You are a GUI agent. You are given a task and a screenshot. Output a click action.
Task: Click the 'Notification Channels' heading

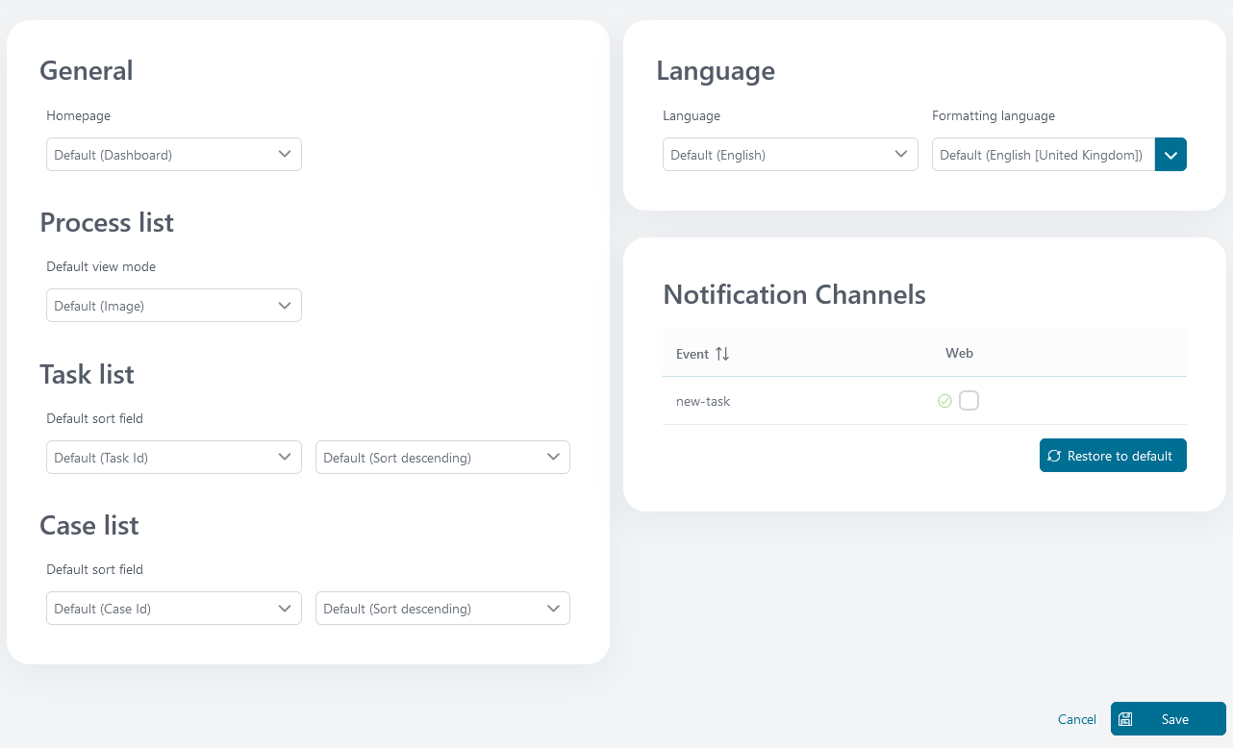[794, 294]
